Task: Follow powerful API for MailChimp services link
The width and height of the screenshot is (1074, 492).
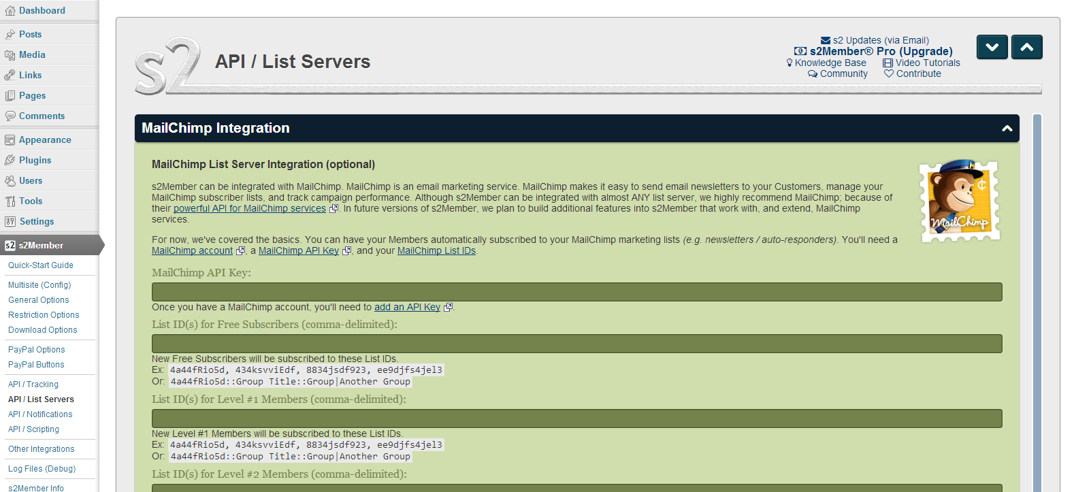Action: click(250, 208)
